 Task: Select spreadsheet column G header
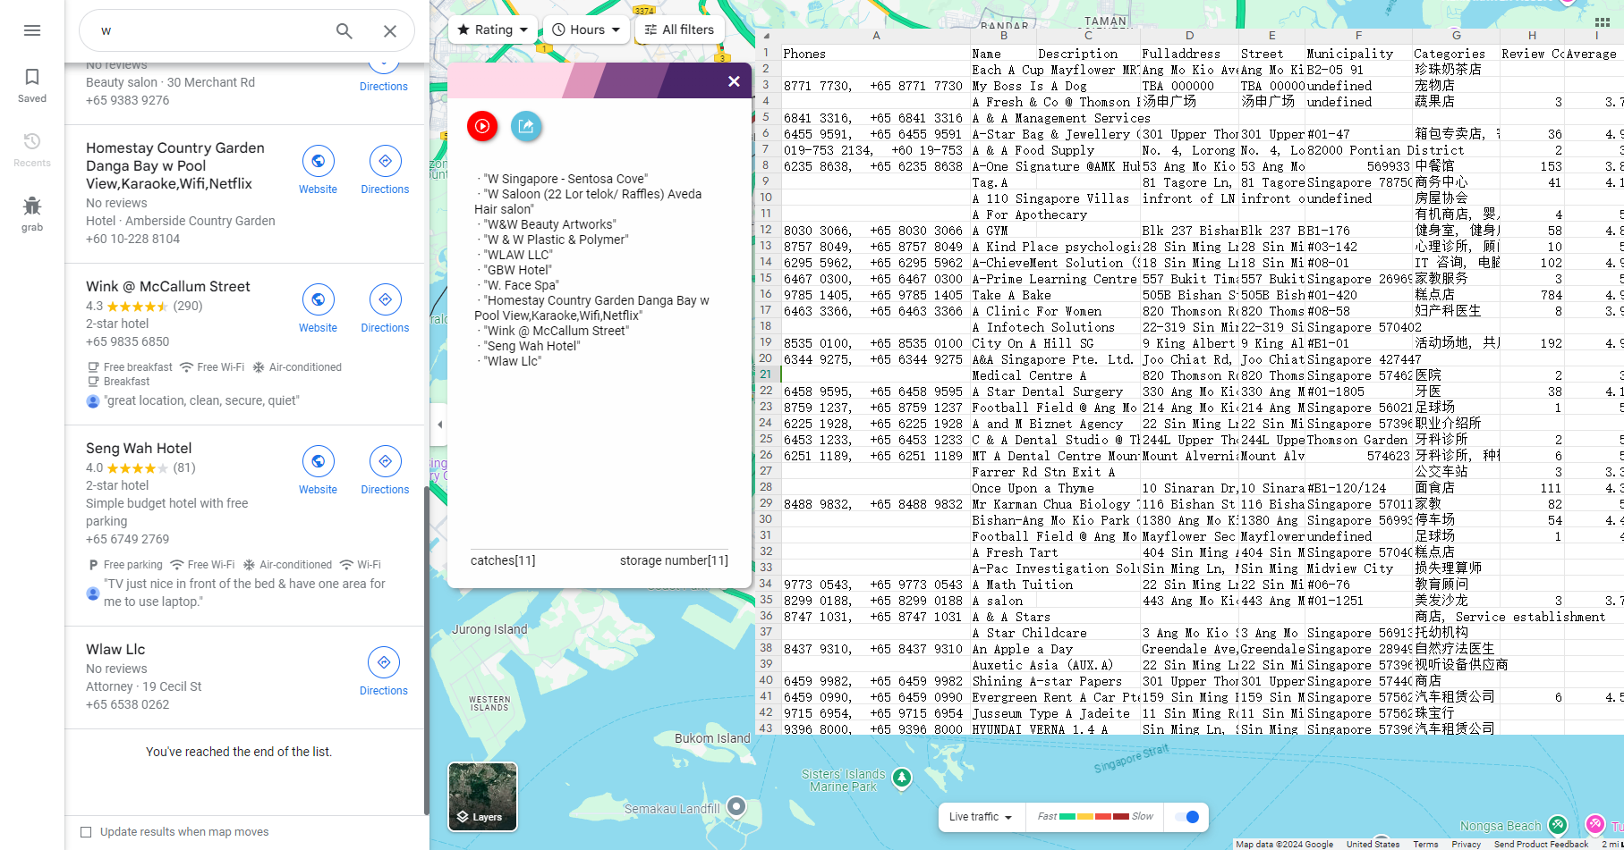click(x=1456, y=36)
